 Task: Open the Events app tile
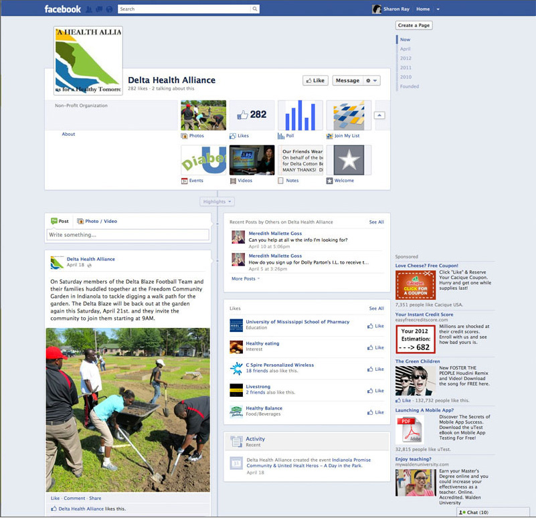pos(203,160)
